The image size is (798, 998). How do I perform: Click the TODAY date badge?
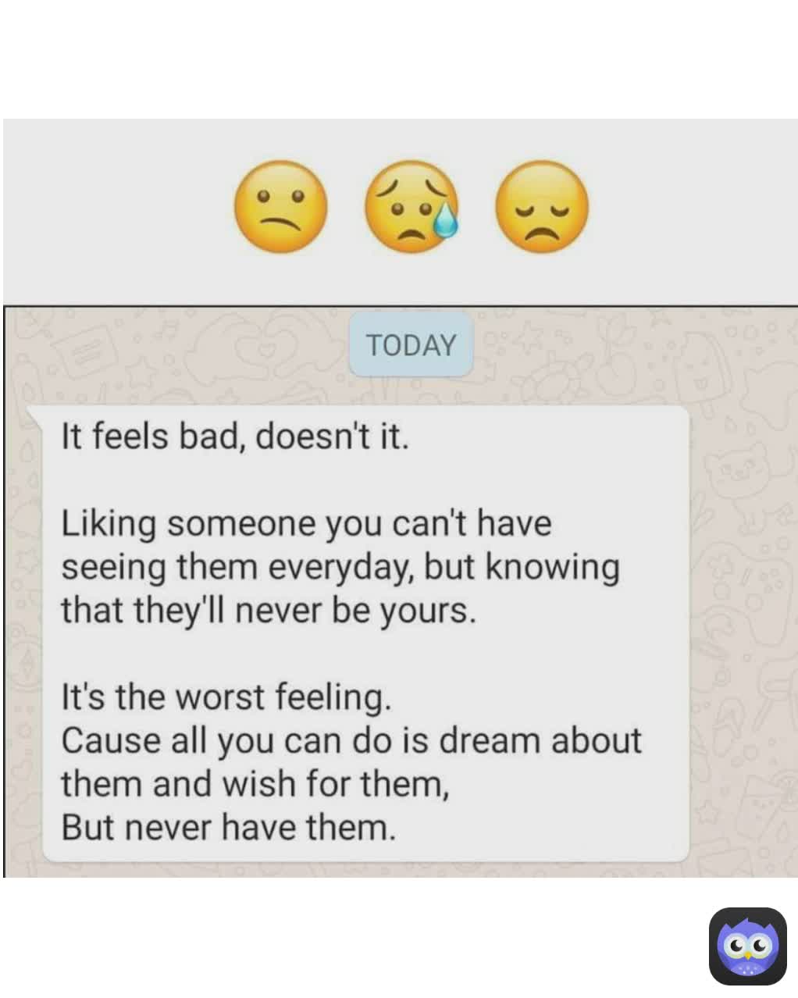[x=411, y=345]
